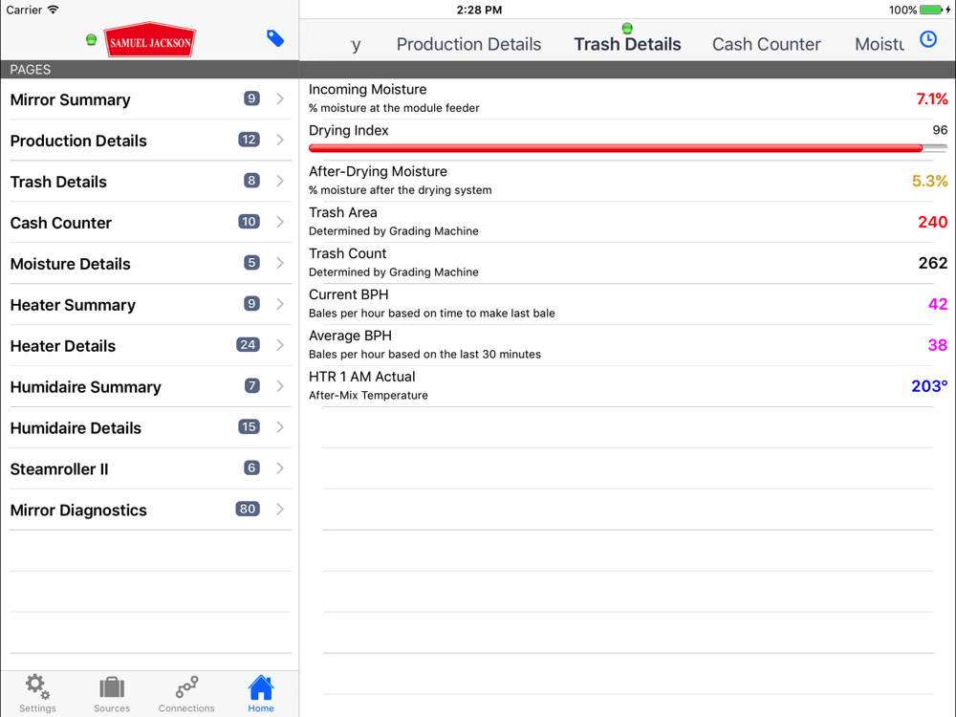
Task: Open Humidaire Summary page
Action: 150,386
